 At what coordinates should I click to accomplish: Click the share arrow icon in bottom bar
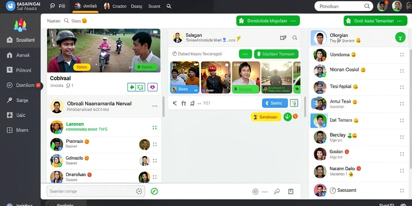coord(277,192)
